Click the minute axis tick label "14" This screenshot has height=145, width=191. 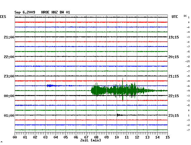click(x=157, y=137)
